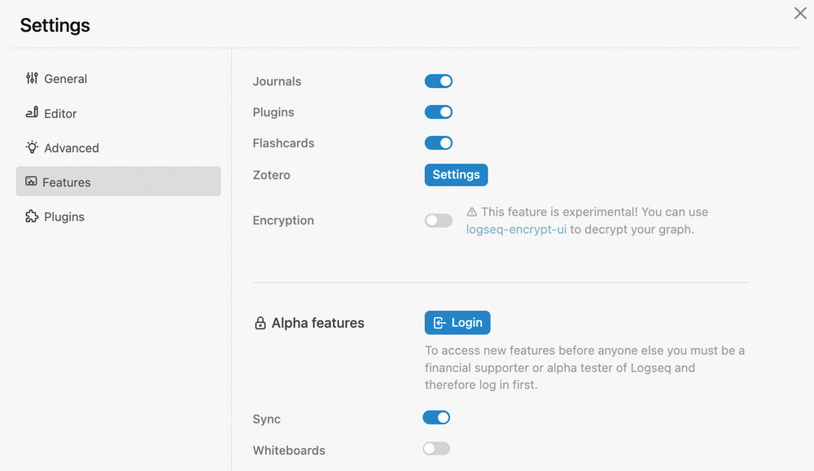Click the Features icon in the sidebar
This screenshot has height=471, width=814.
point(31,181)
